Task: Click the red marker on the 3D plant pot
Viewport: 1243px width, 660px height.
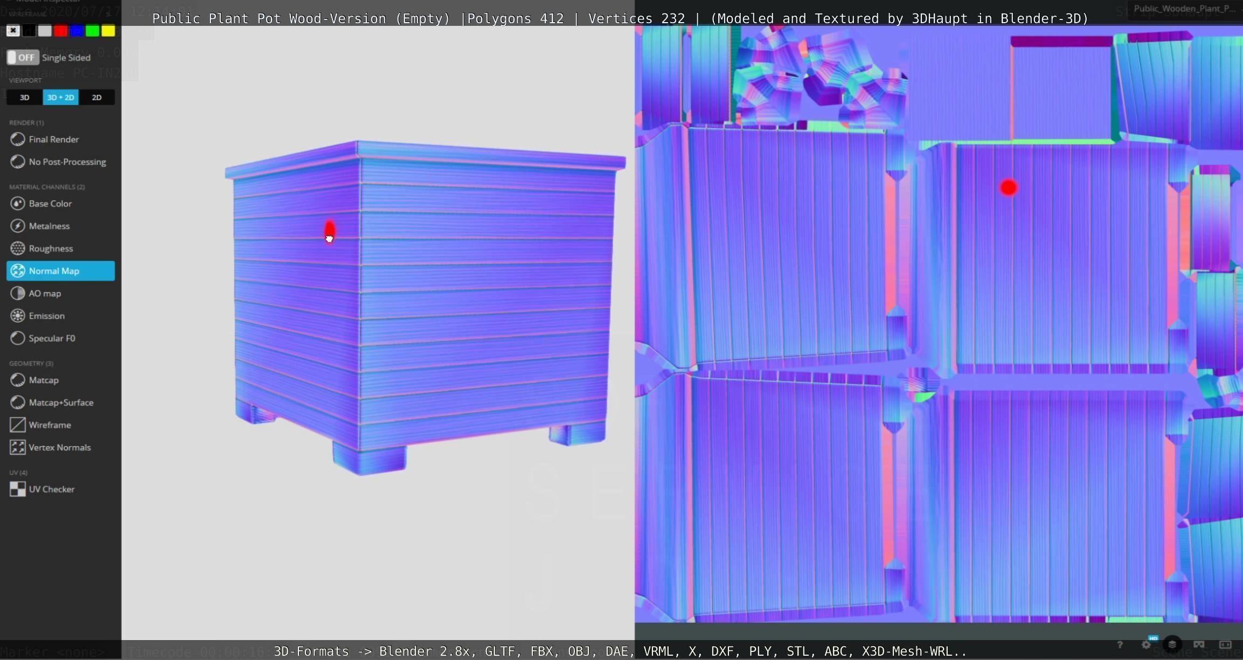Action: 330,232
